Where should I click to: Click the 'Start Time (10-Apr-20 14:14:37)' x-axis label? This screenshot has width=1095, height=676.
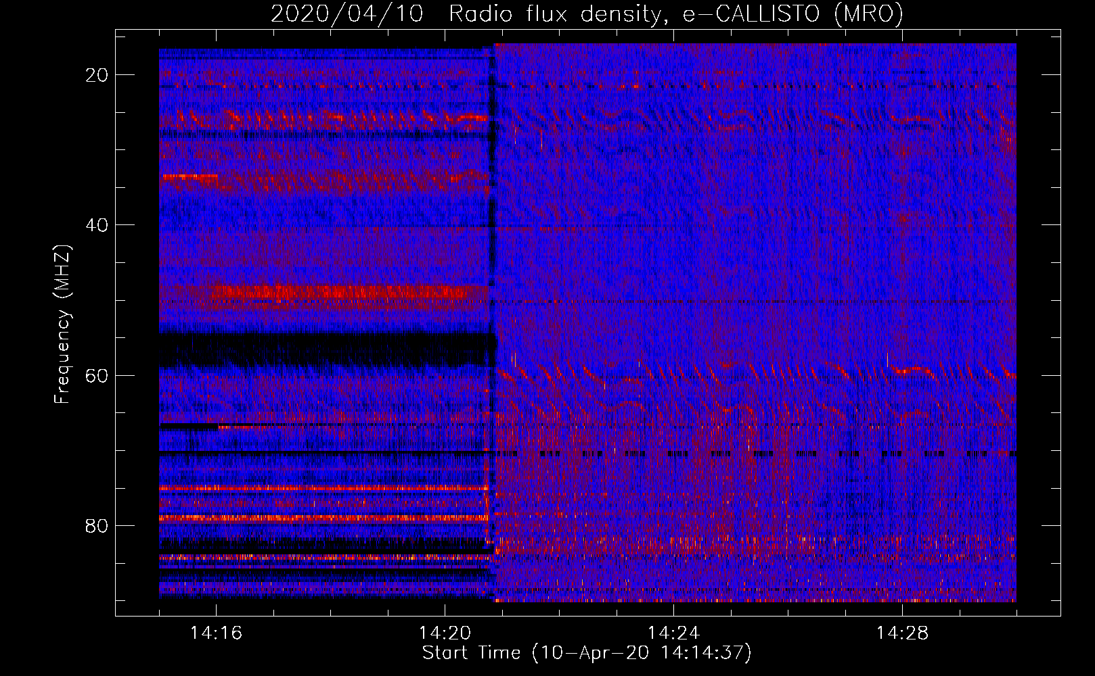click(587, 653)
